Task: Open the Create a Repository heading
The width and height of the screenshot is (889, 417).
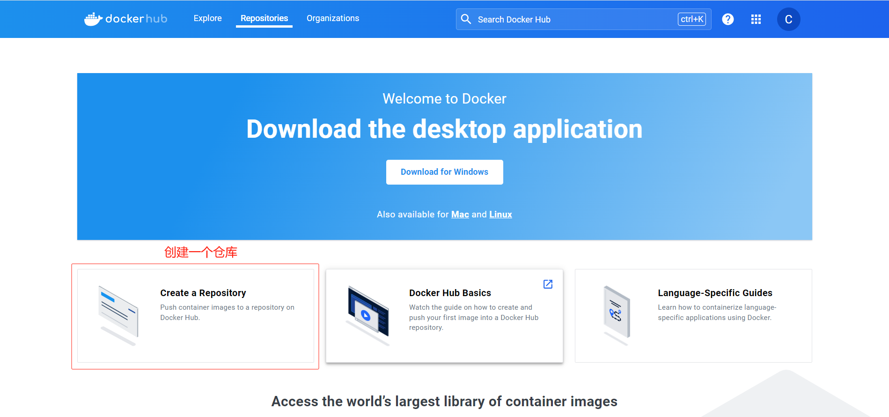Action: point(203,293)
